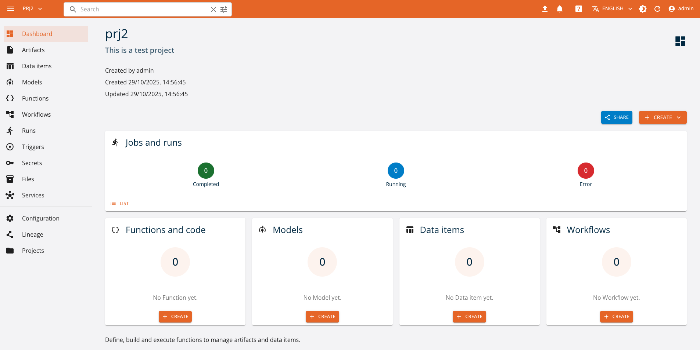This screenshot has height=350, width=700.
Task: Open Artifacts in the sidebar
Action: [x=33, y=50]
